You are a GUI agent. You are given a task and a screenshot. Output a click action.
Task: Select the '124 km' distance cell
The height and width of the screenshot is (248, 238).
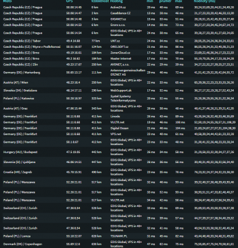point(97,46)
